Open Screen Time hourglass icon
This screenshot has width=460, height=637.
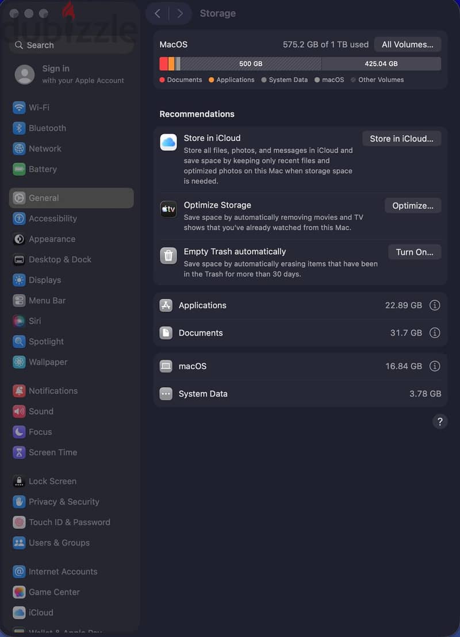(19, 452)
